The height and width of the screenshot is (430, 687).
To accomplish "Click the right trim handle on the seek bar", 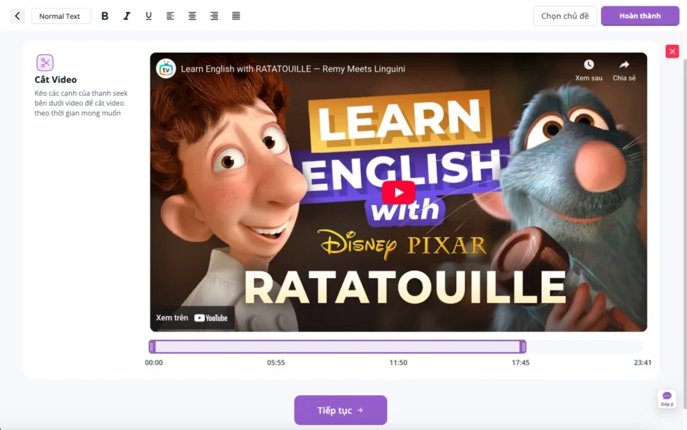I will click(523, 346).
